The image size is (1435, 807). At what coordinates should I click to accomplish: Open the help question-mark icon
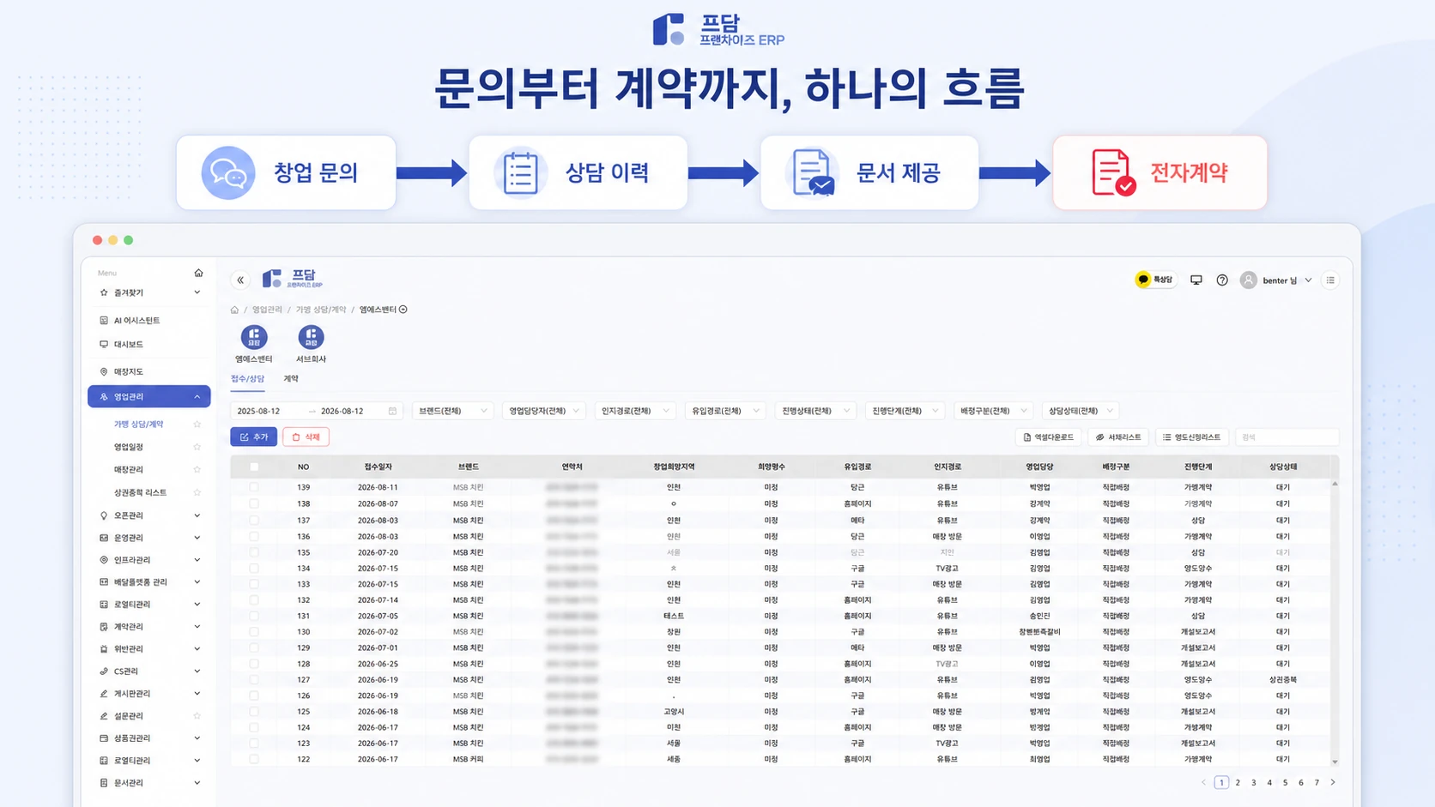pyautogui.click(x=1222, y=280)
